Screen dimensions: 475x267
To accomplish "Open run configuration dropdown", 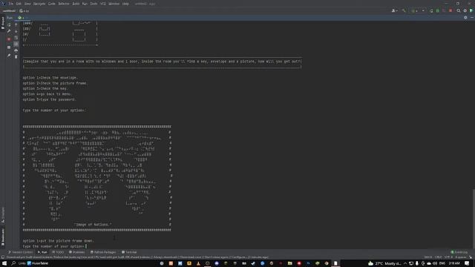I will 418,10.
